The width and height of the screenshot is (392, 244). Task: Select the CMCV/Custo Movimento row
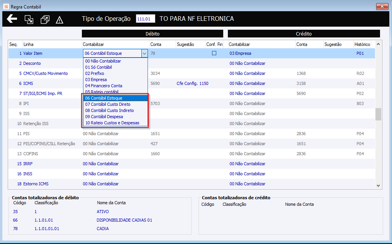pyautogui.click(x=192, y=73)
